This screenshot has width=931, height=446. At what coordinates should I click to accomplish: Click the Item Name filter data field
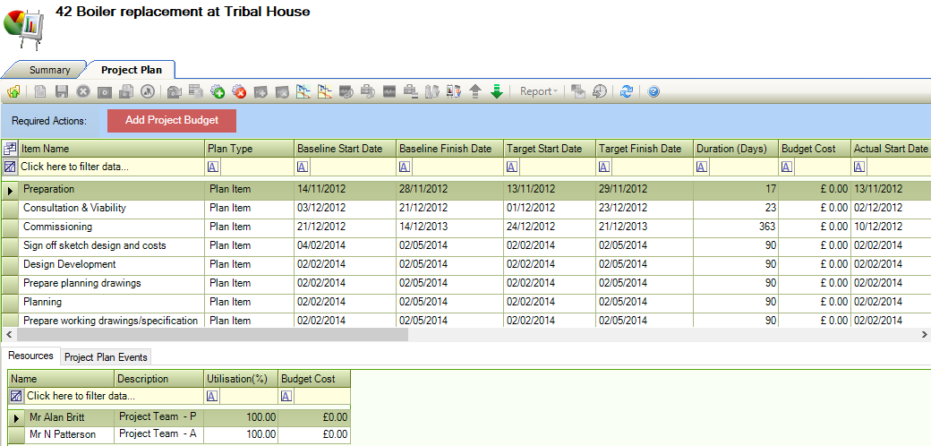point(107,167)
